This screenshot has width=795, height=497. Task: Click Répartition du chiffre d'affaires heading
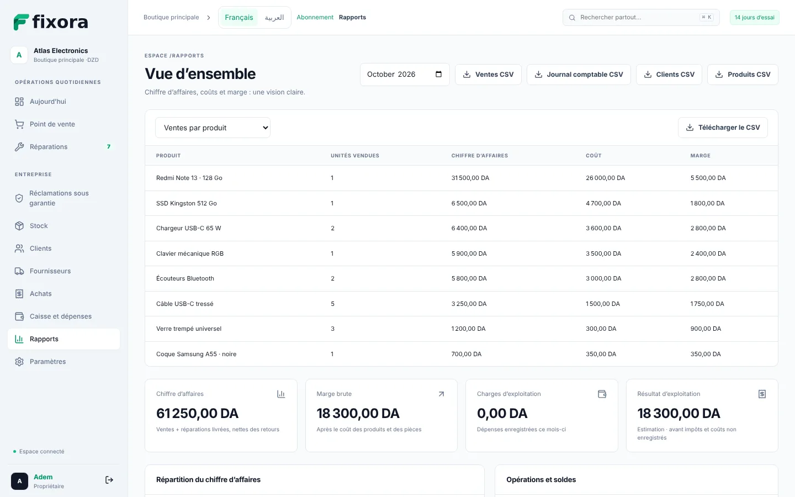coord(208,480)
